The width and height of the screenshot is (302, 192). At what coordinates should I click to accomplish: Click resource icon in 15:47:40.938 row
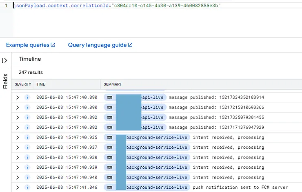click(110, 157)
